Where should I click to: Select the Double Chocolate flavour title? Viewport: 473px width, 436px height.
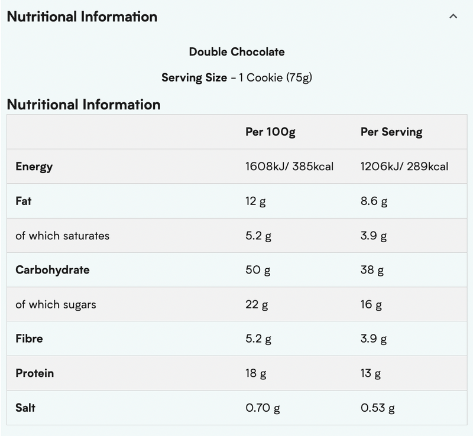[x=237, y=52]
